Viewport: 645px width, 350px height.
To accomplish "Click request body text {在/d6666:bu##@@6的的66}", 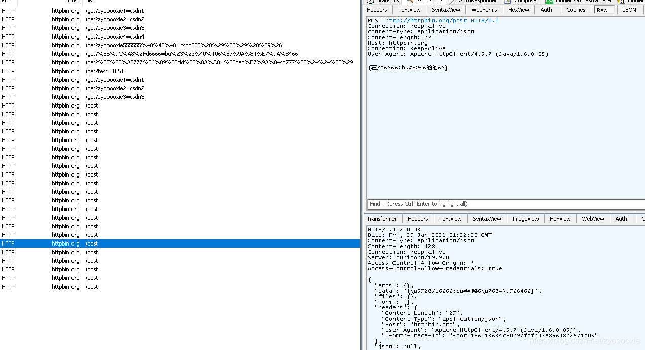I will coord(408,68).
